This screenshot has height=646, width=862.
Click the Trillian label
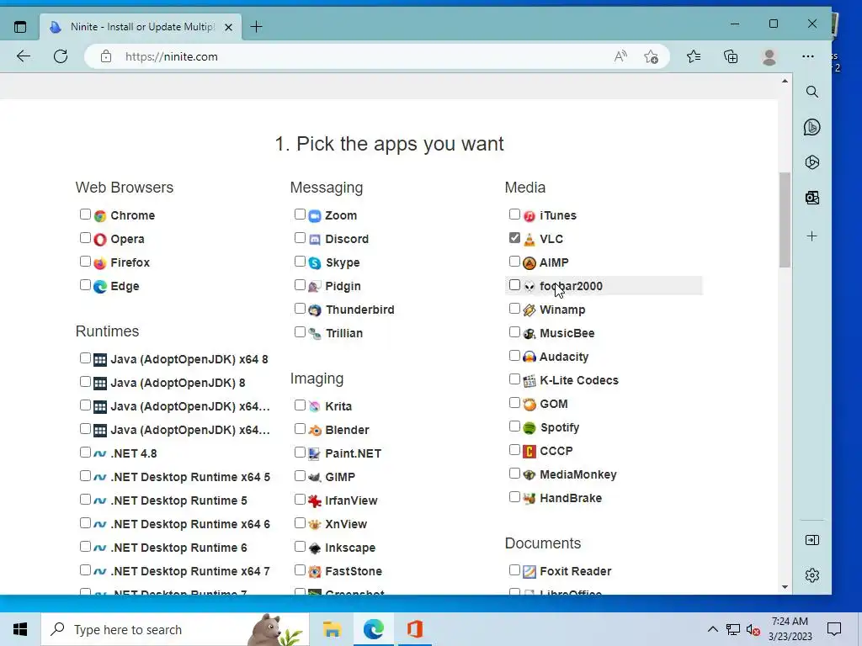tap(344, 333)
